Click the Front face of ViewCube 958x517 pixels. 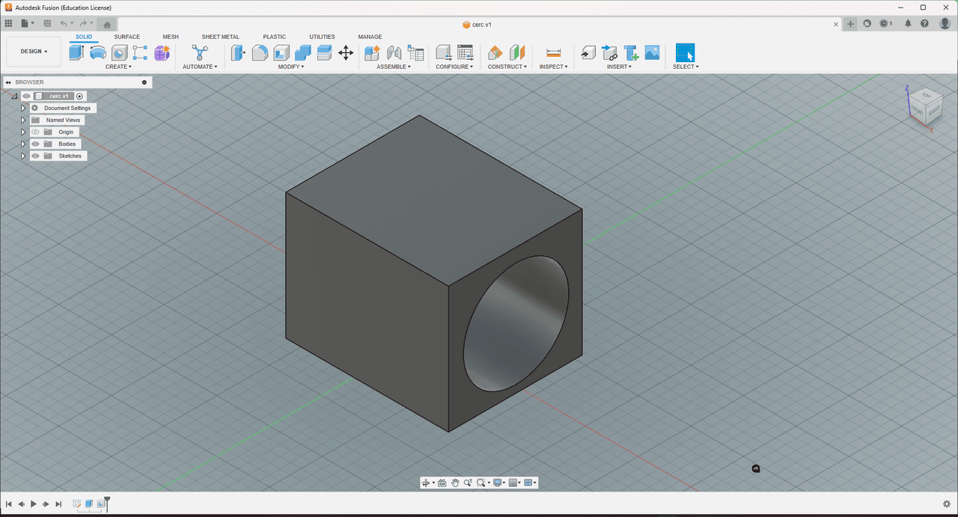point(917,111)
